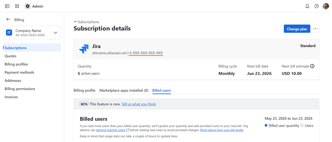Screen dimensions: 332x142
Task: Show next bill estimate info icon
Action: [312, 66]
